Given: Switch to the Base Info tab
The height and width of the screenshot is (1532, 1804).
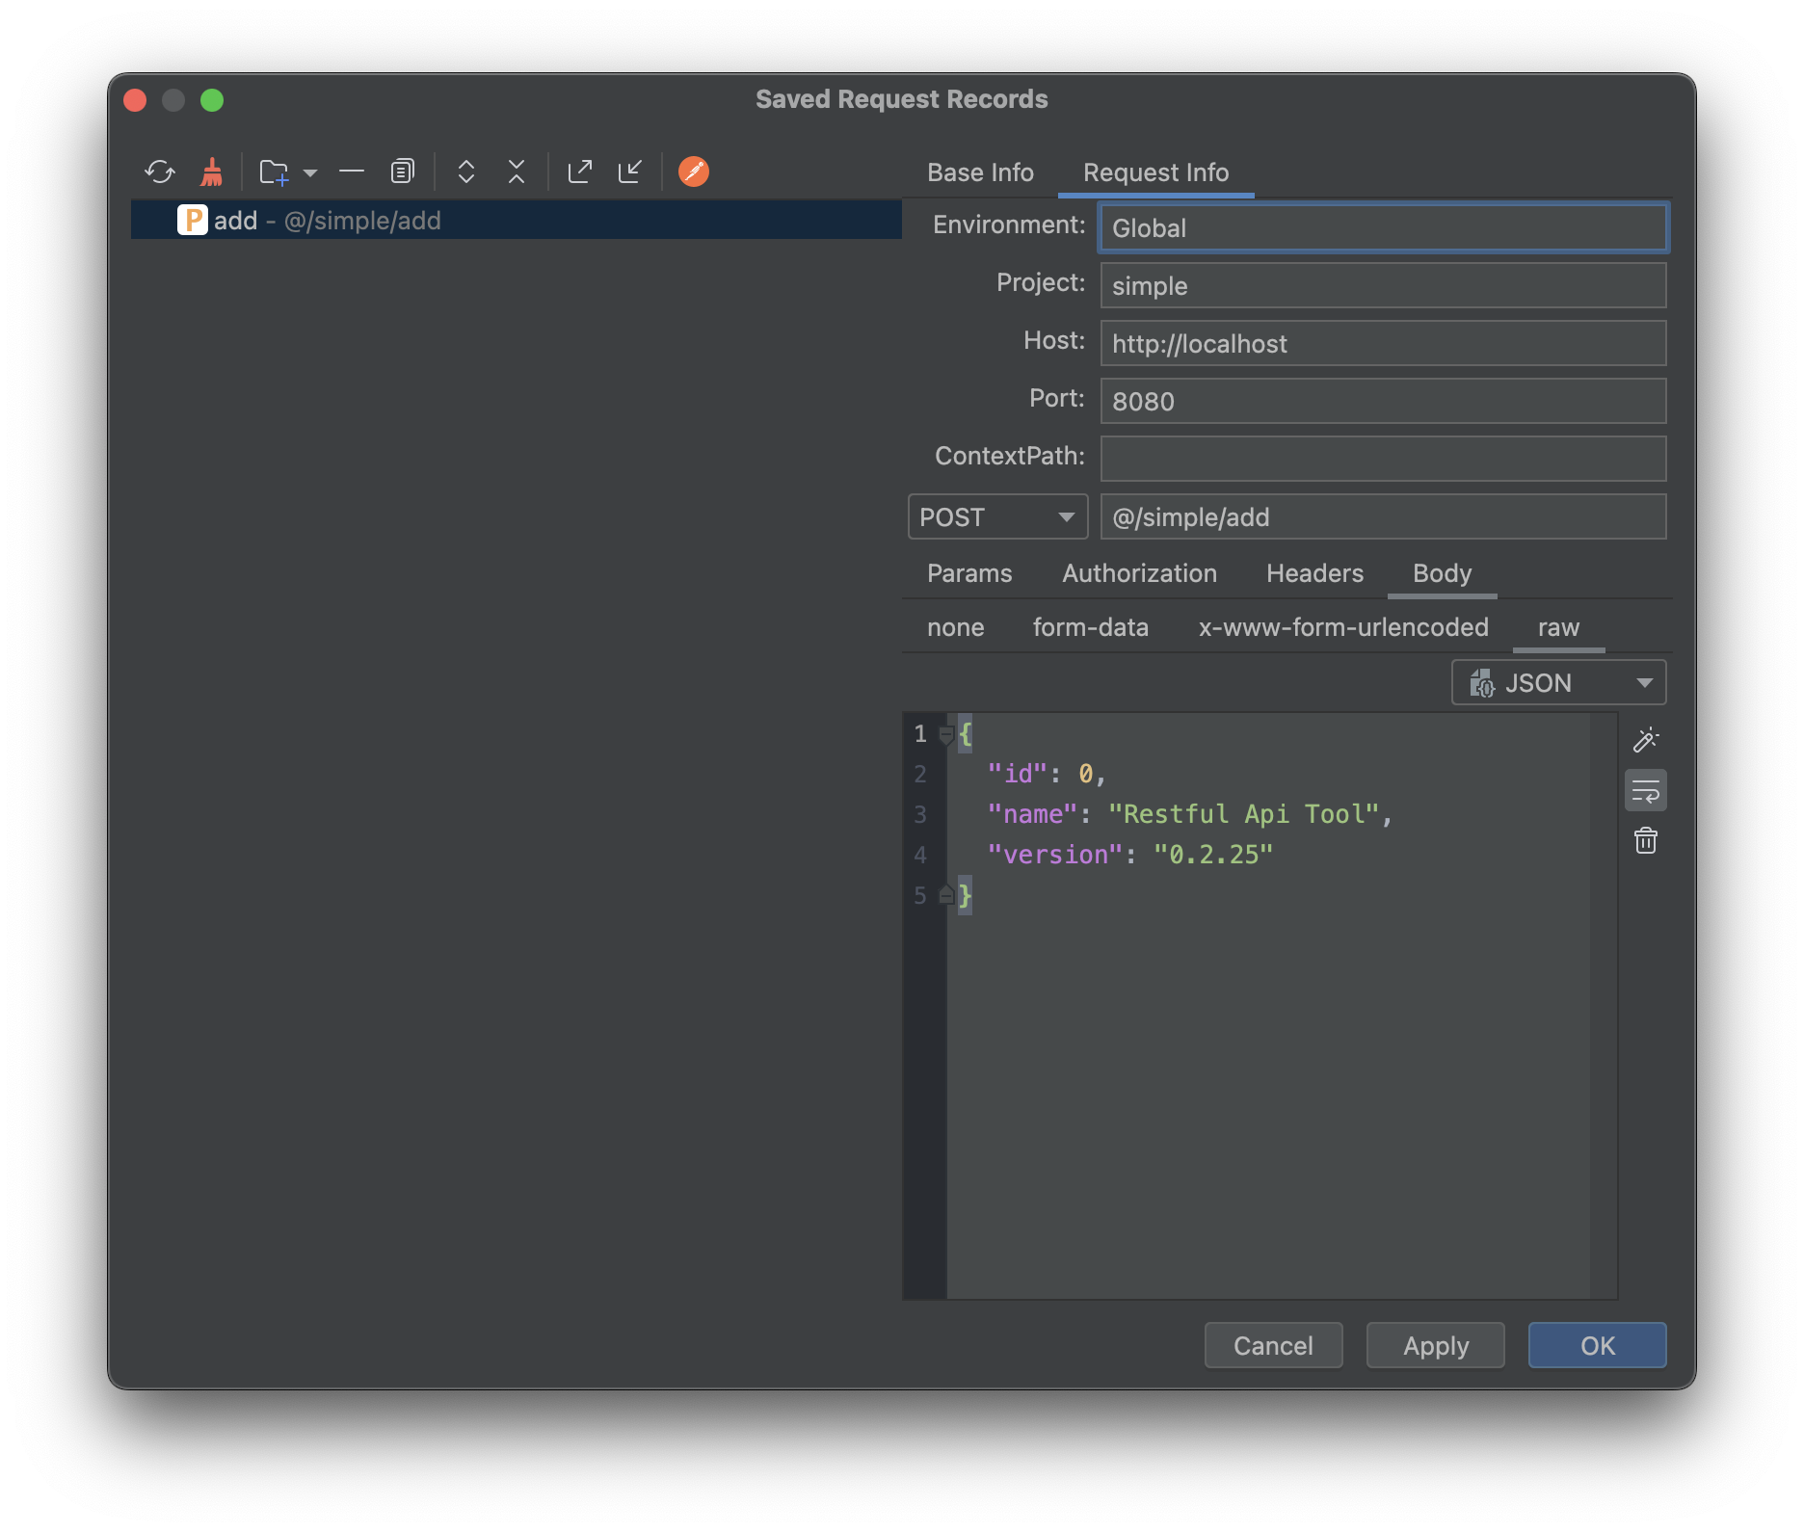Looking at the screenshot, I should 980,172.
